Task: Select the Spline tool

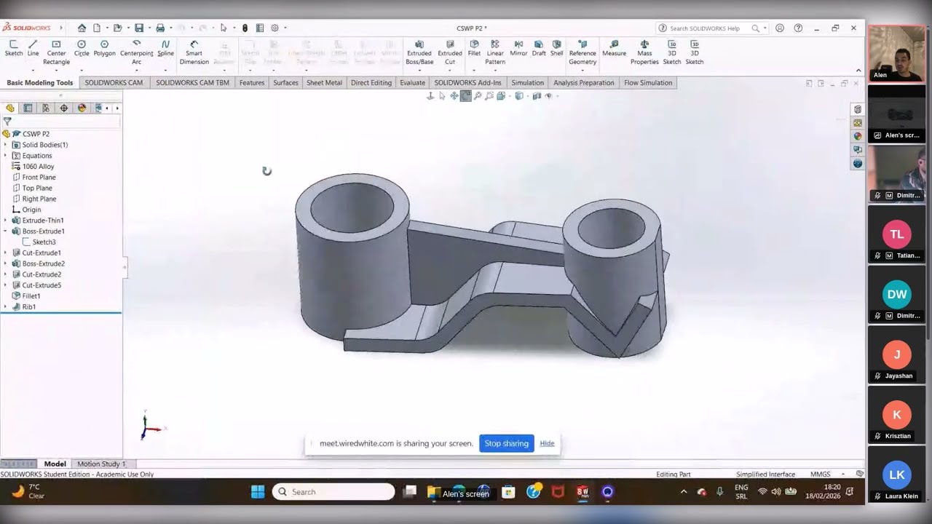Action: (165, 48)
